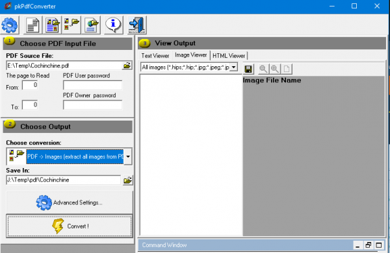The height and width of the screenshot is (253, 390).
Task: Open the info speech bubble icon
Action: (113, 25)
